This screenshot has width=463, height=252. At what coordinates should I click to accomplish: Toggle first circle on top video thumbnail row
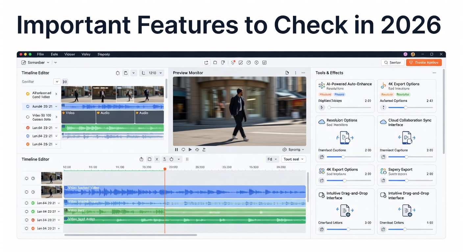27,178
